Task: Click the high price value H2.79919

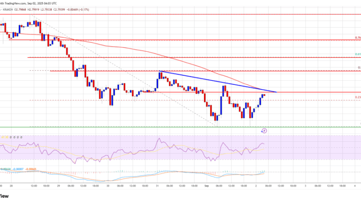Action: [33, 9]
